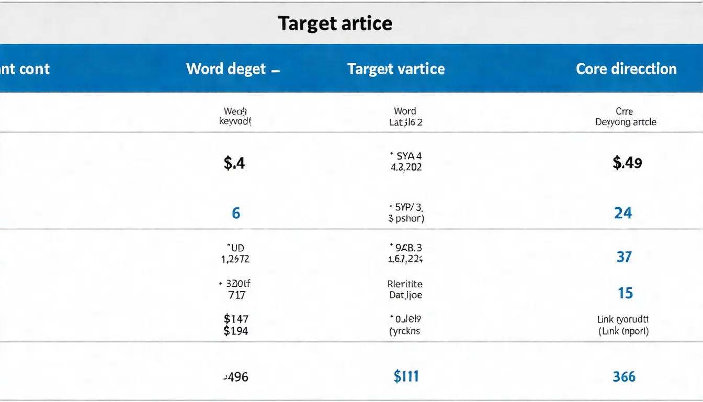The width and height of the screenshot is (703, 402).
Task: Click the "-496" cell in bottom row
Action: pos(235,377)
